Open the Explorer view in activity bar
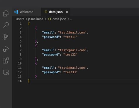This screenshot has height=108, width=139. point(6,14)
